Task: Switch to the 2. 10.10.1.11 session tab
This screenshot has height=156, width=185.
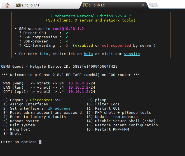Action: [47, 5]
